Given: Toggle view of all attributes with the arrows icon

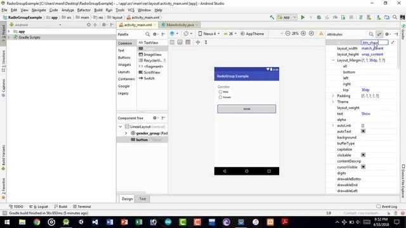Looking at the screenshot, I should [379, 34].
